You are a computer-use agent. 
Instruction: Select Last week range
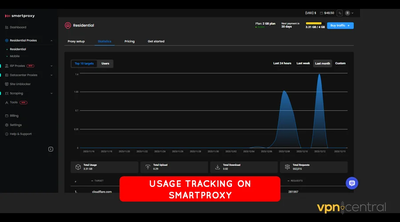pos(303,63)
